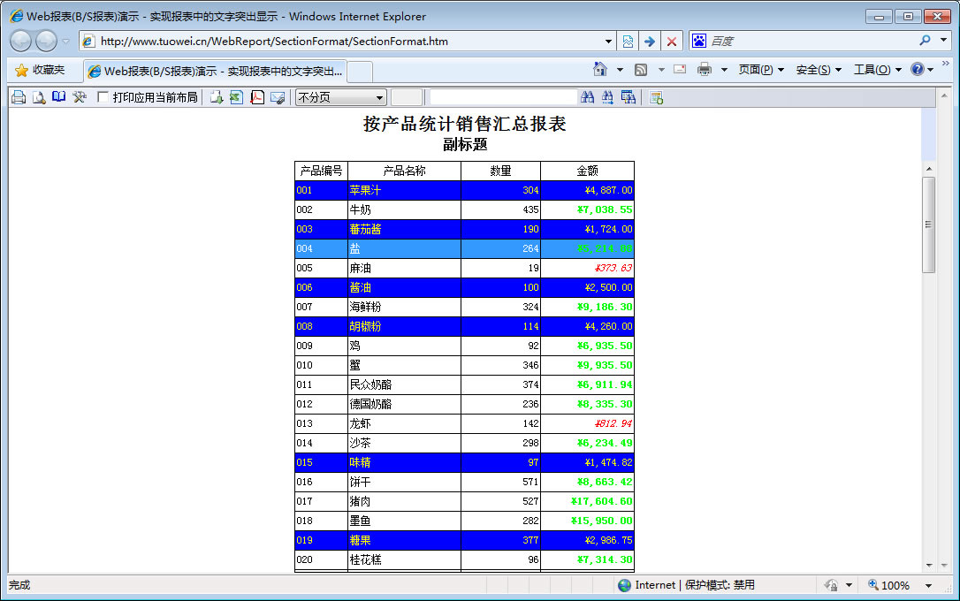The width and height of the screenshot is (960, 601).
Task: Export report to PDF
Action: click(257, 97)
